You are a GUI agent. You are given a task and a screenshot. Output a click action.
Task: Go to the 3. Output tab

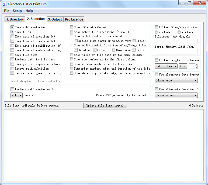[55, 19]
